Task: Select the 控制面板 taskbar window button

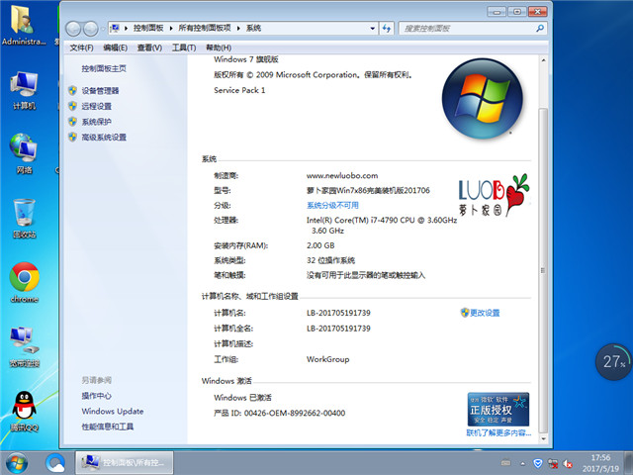Action: click(125, 462)
